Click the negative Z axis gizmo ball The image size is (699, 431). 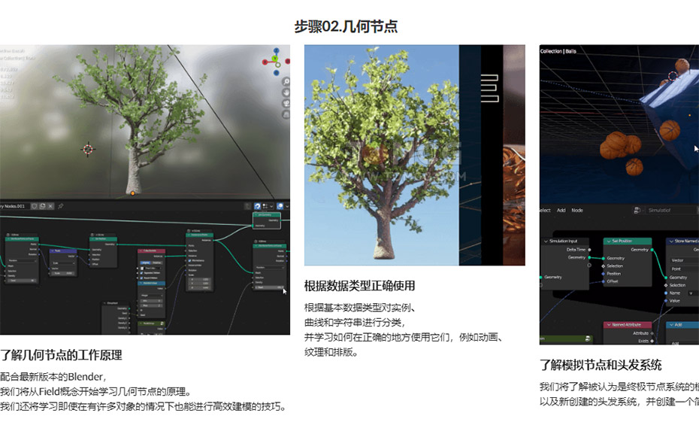(x=277, y=73)
